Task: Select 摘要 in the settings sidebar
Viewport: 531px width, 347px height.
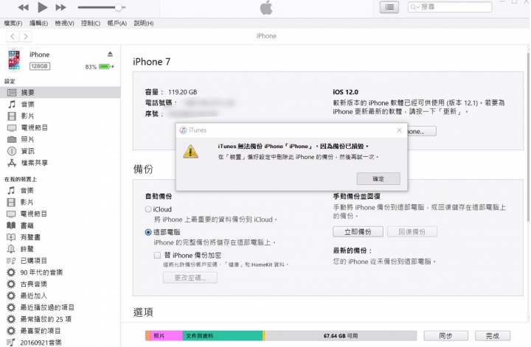Action: click(x=60, y=92)
